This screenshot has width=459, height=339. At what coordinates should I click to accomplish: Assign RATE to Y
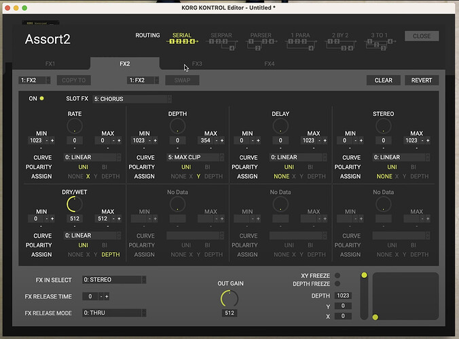(x=96, y=176)
